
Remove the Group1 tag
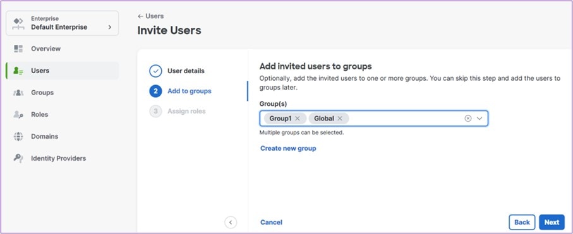click(298, 119)
